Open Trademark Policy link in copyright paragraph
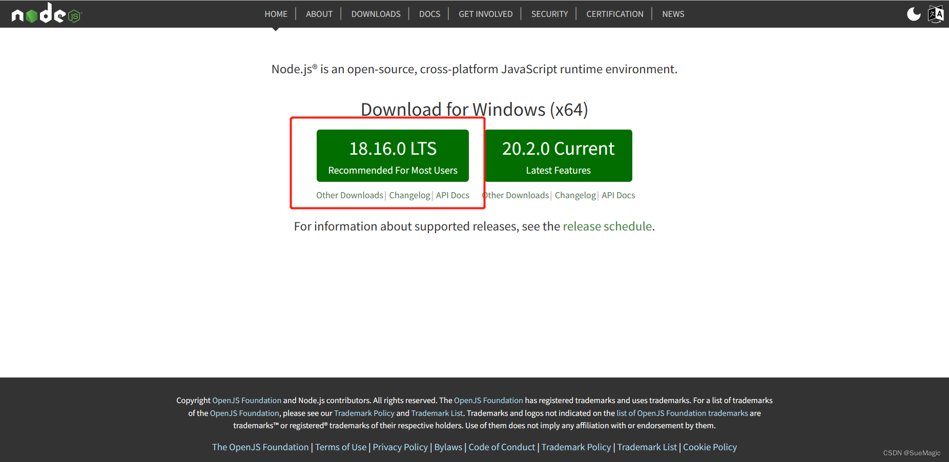The width and height of the screenshot is (949, 462). (x=364, y=413)
